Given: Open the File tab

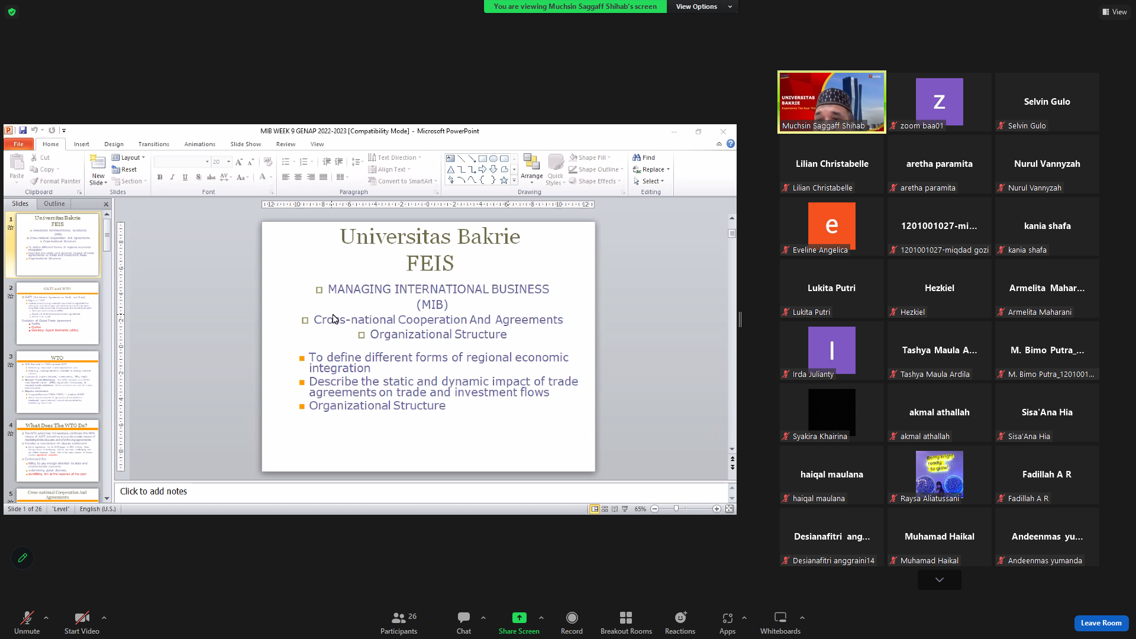Looking at the screenshot, I should point(19,144).
